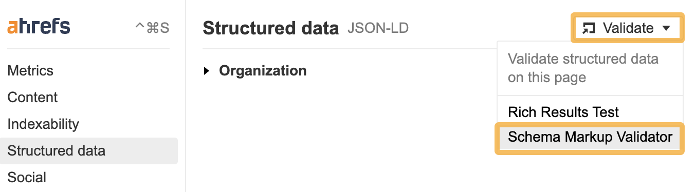Select the Organization schema item
Screen dimensions: 695x192
[263, 71]
